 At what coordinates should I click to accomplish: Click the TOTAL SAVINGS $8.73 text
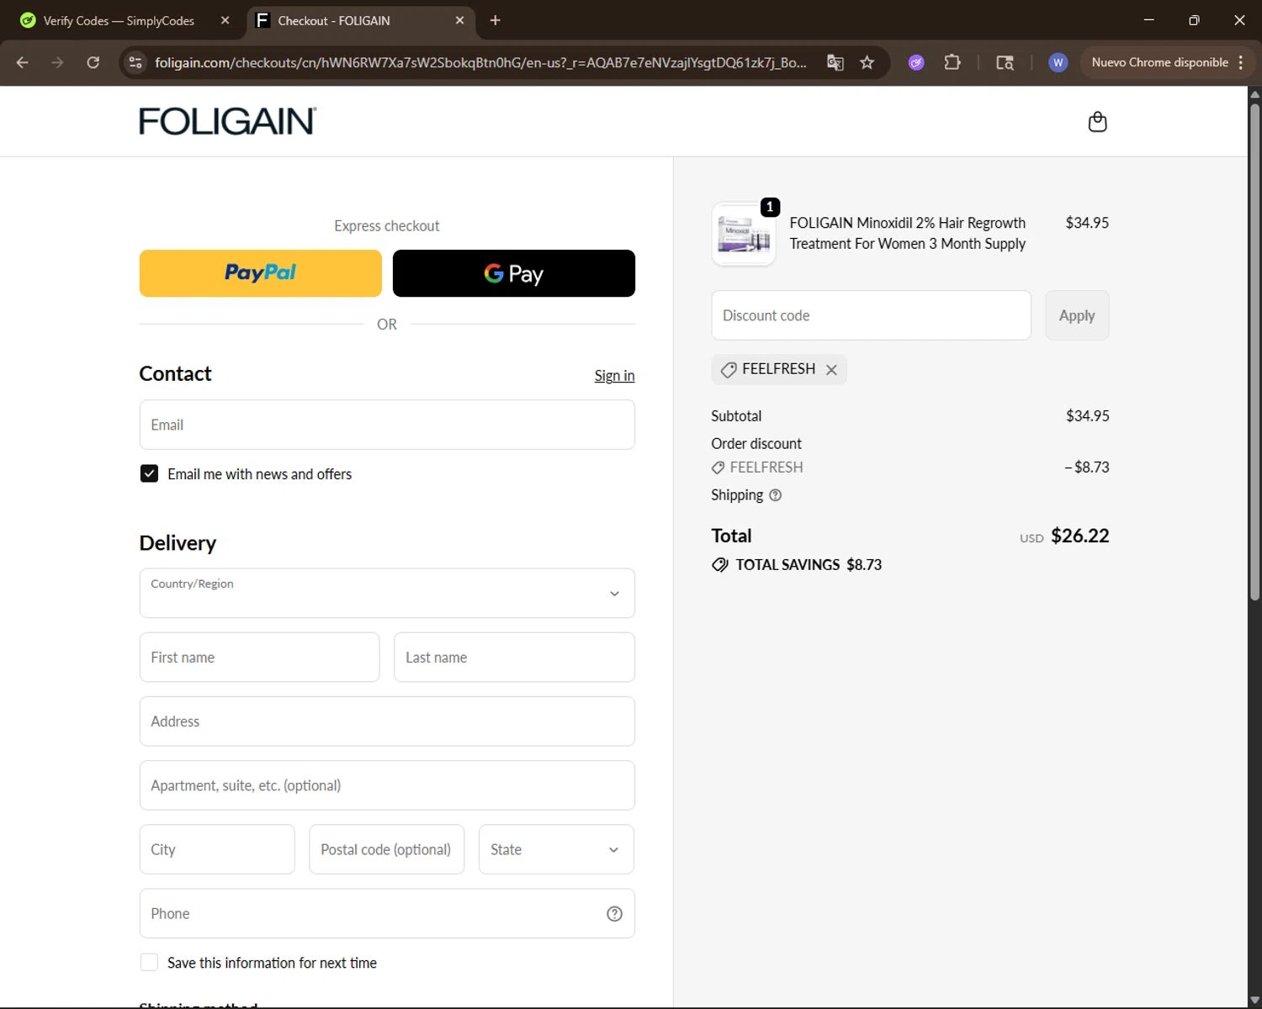[809, 565]
